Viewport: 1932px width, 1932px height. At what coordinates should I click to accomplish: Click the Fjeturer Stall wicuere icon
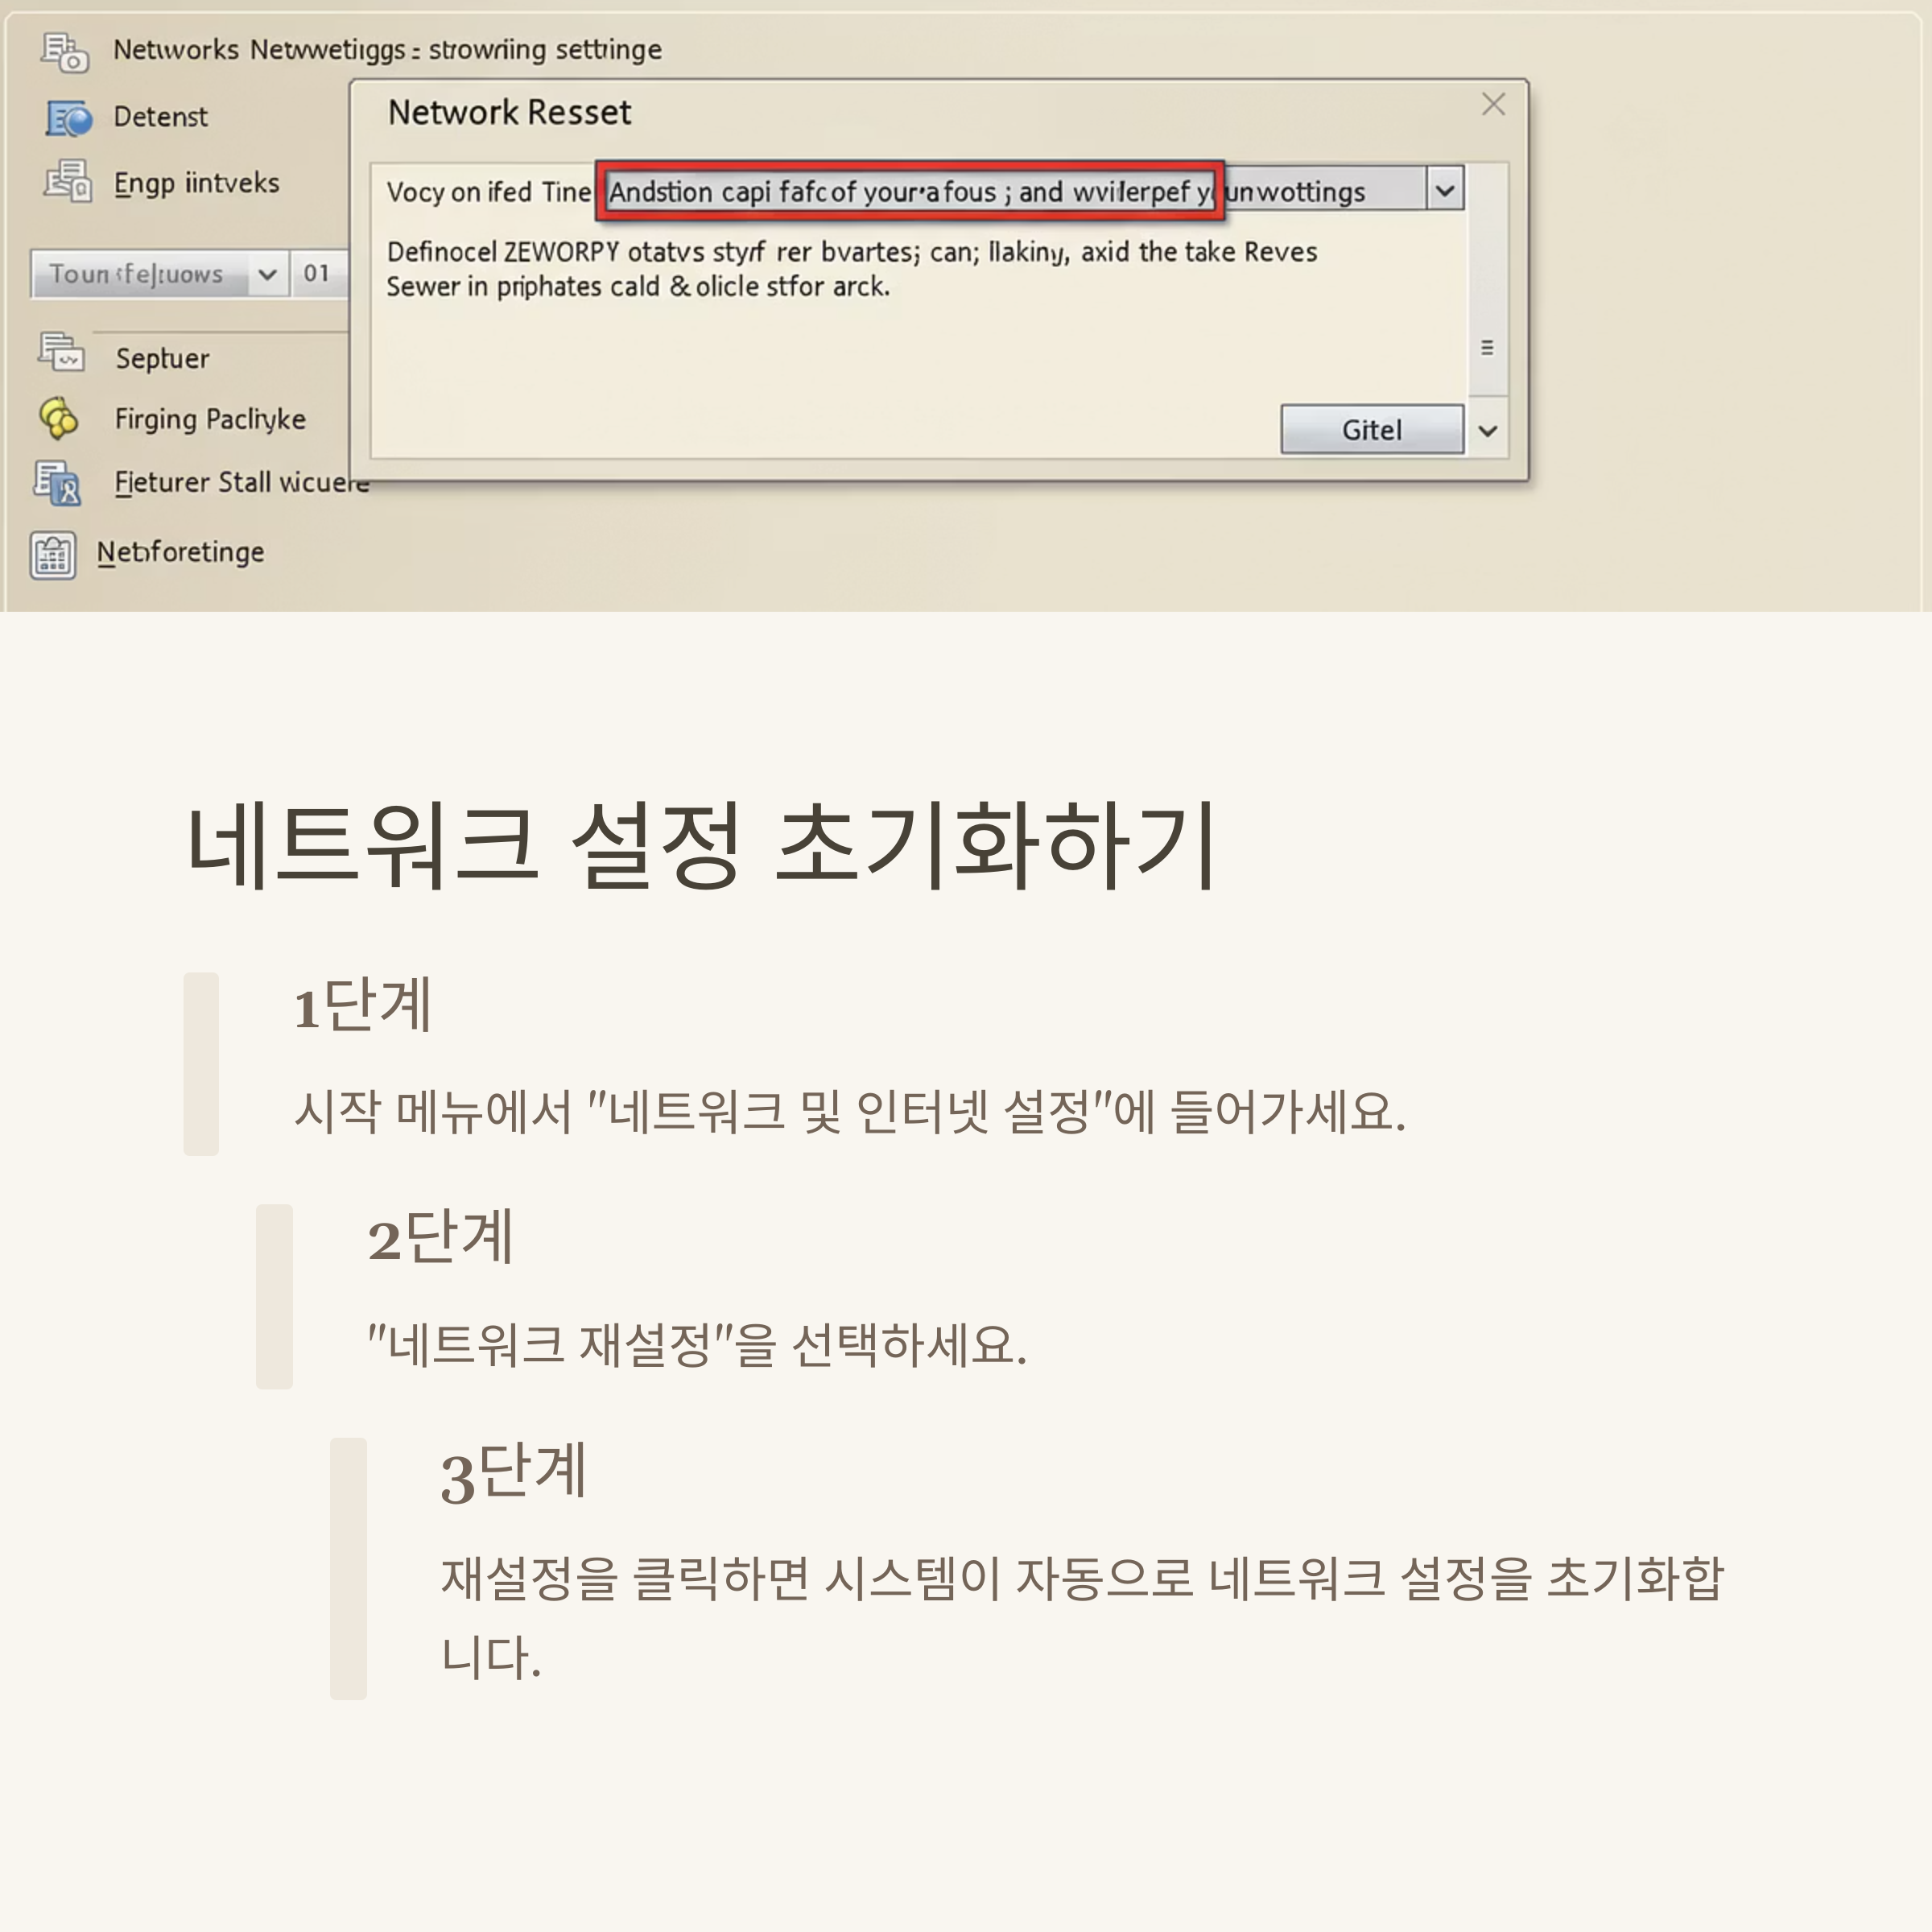coord(57,483)
